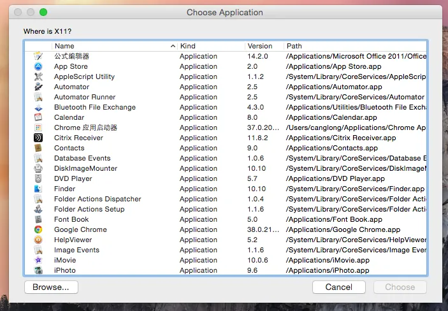This screenshot has height=311, width=448.
Task: Select the Google Chrome icon
Action: click(38, 229)
